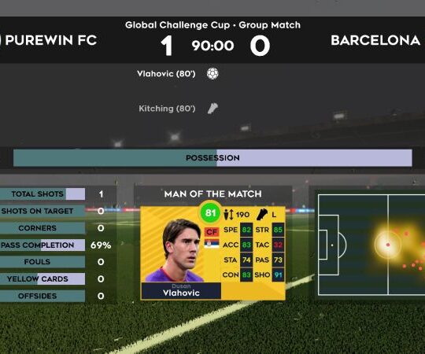This screenshot has height=354, width=425.
Task: Click the Total Shots stat bar
Action: click(x=42, y=194)
